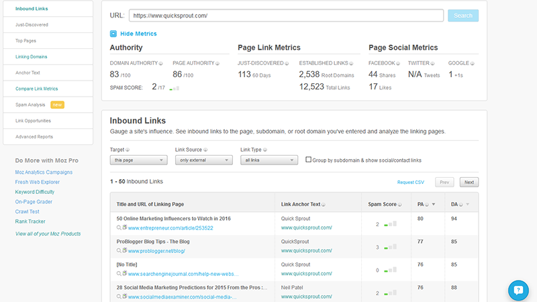Open www.problogger.net/blog/ link

(156, 251)
